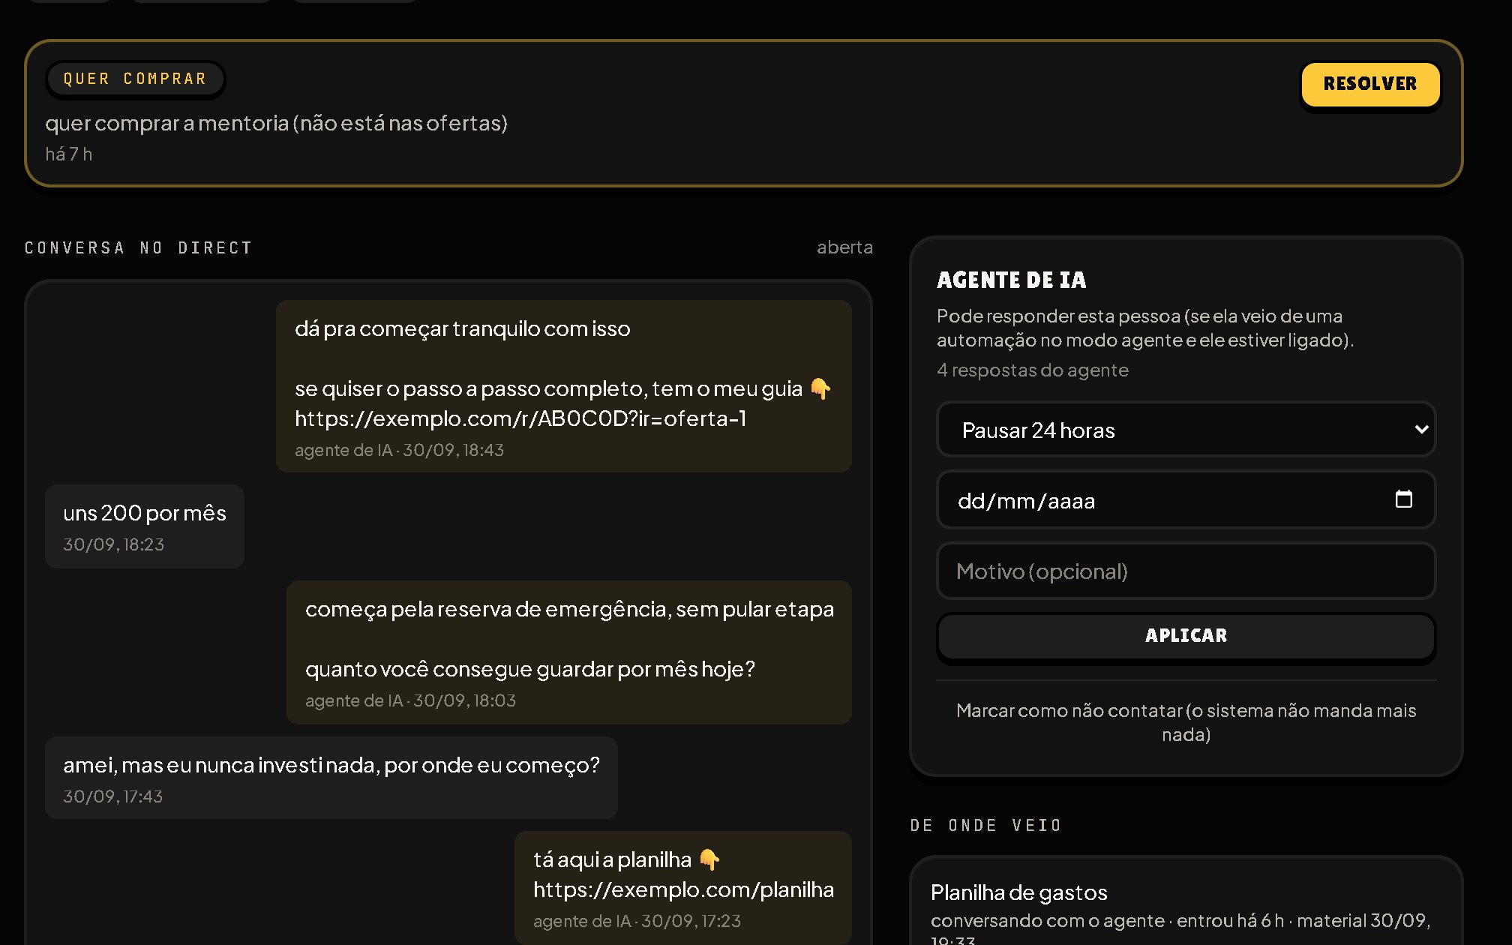1512x945 pixels.
Task: Click 'agente de IA · 30/09, 18:43' timestamp
Action: [x=400, y=450]
